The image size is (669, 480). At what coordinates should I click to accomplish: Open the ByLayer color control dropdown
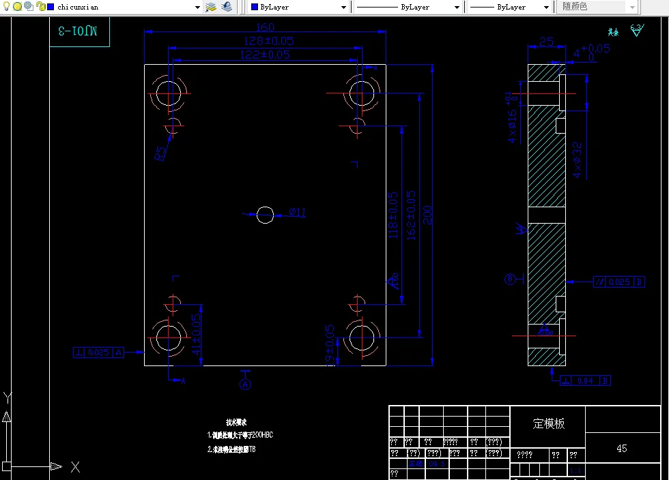point(343,7)
